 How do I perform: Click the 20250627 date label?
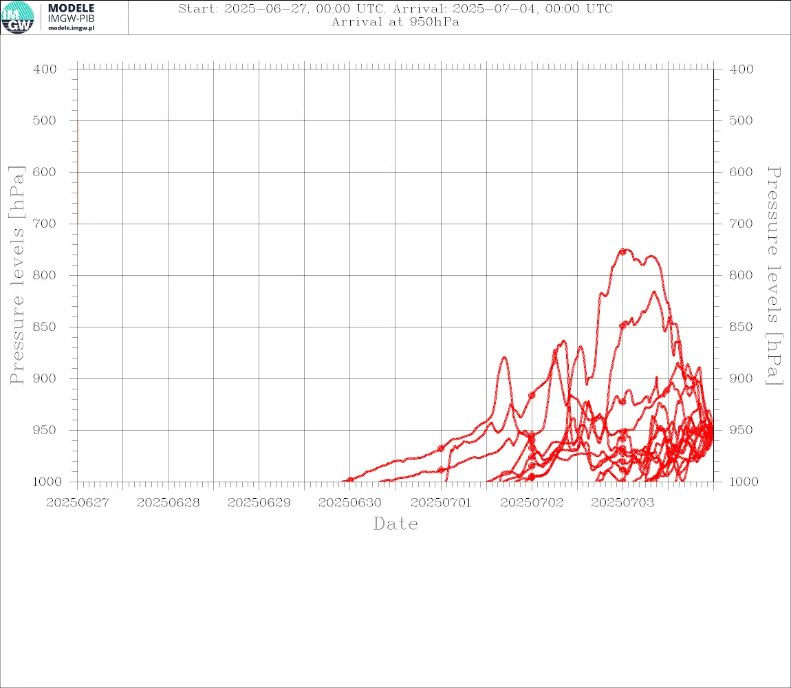[78, 503]
